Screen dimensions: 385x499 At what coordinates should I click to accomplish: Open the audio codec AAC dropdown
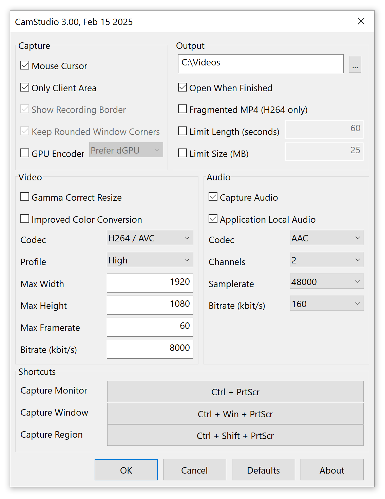point(327,238)
